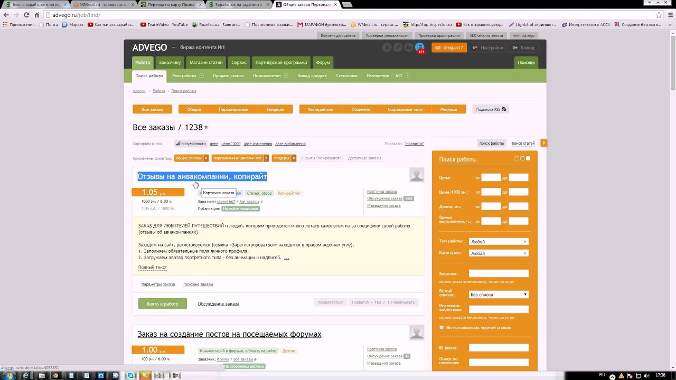Open Вывод средств submenu item
This screenshot has height=380, width=676.
312,75
